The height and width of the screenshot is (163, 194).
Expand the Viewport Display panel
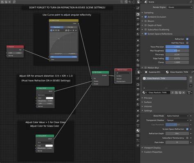tap(152, 148)
